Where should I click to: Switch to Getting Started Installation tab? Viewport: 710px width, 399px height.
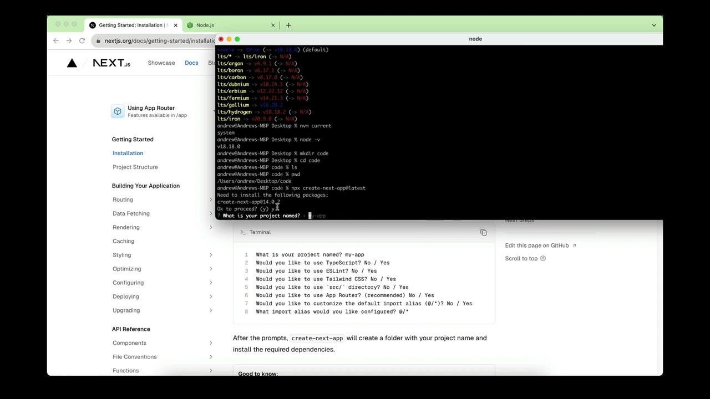click(x=133, y=25)
